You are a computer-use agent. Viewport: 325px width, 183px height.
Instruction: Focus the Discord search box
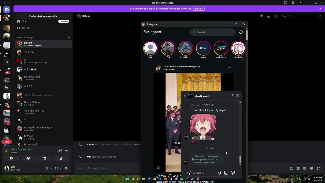(x=301, y=16)
